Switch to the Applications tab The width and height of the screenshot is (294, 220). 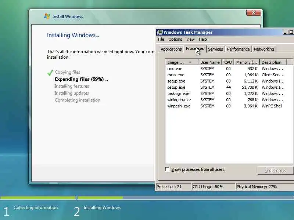[x=171, y=49]
